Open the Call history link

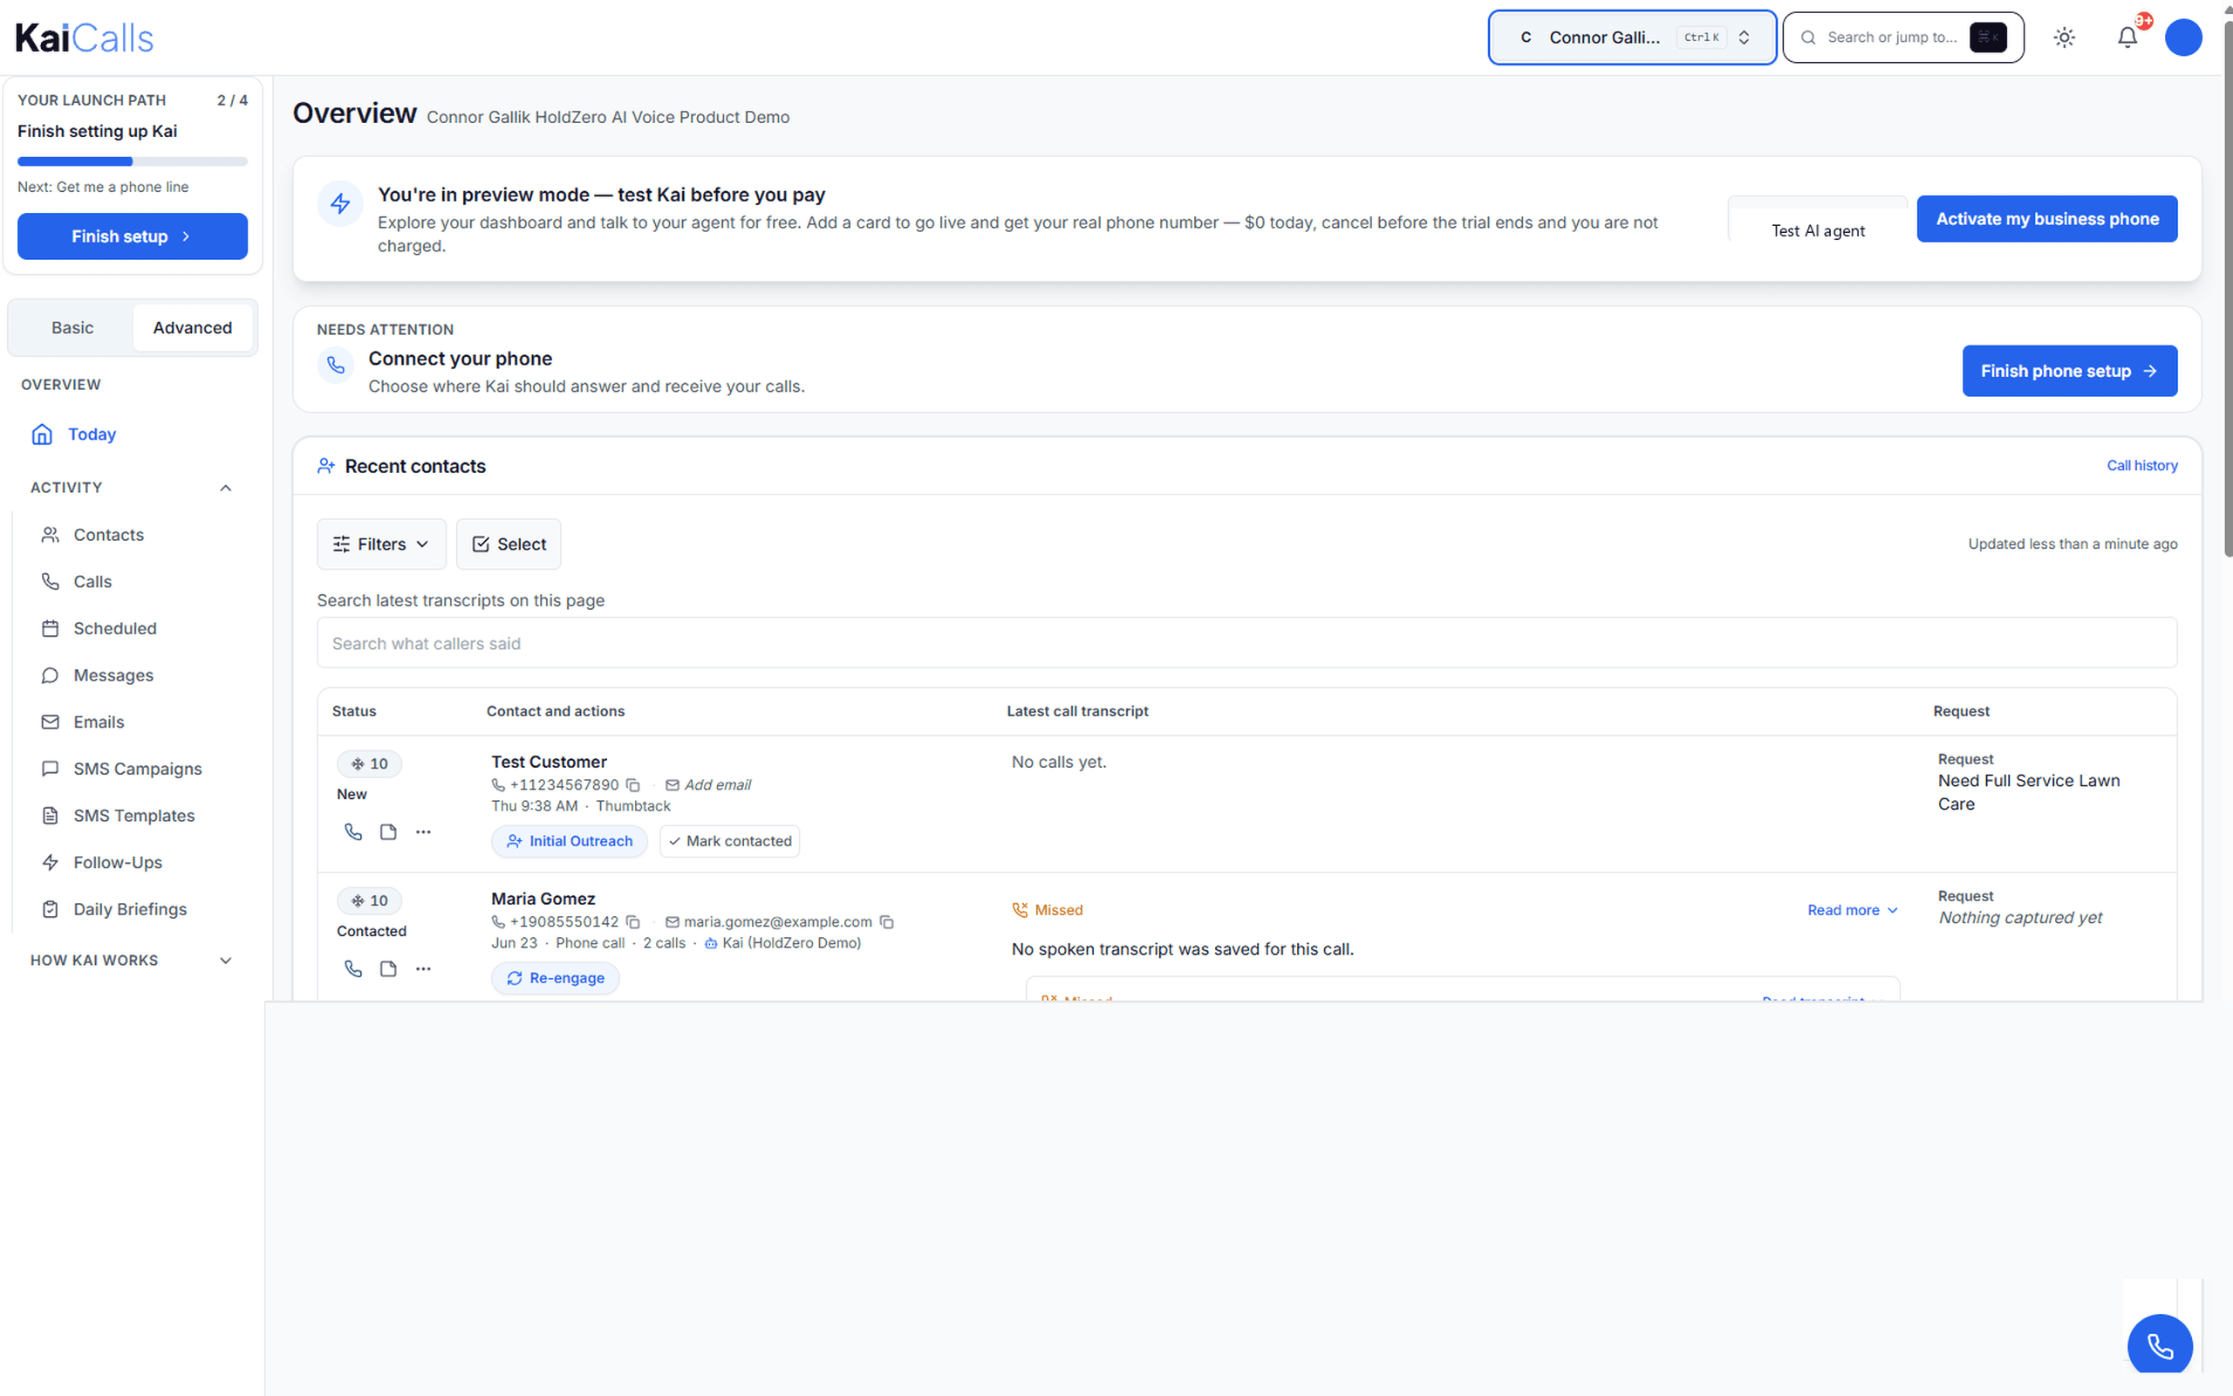click(x=2141, y=465)
